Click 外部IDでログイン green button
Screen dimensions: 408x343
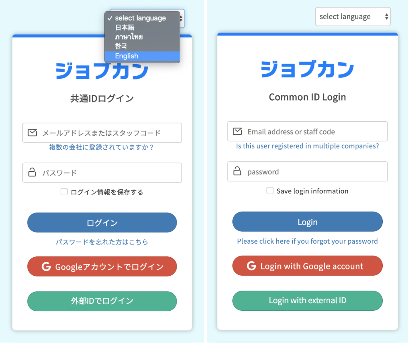(x=102, y=301)
